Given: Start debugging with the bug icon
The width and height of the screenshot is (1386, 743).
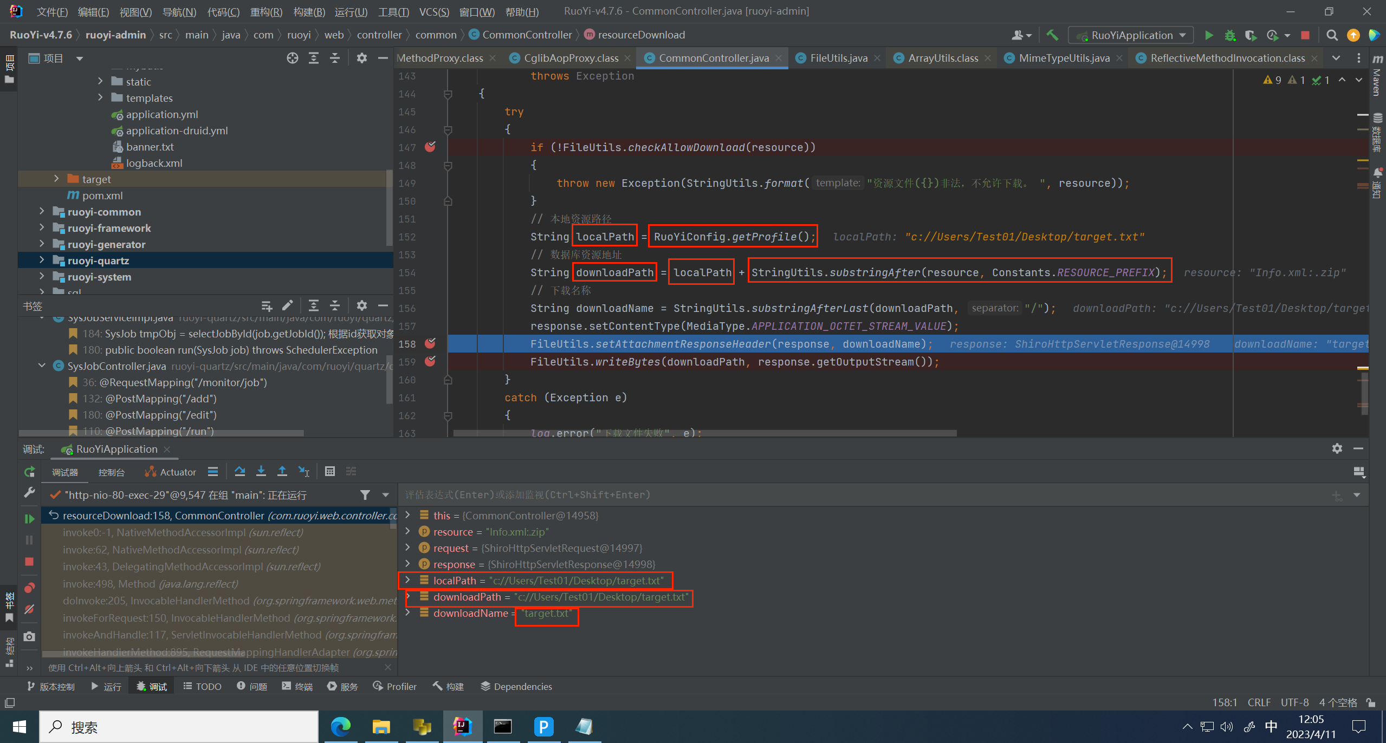Looking at the screenshot, I should 1230,35.
